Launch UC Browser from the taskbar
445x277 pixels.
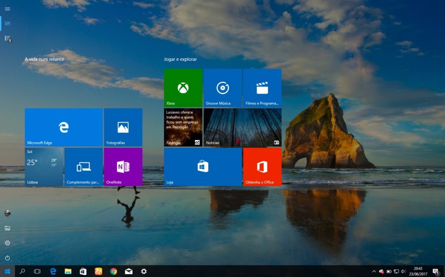[x=98, y=271]
